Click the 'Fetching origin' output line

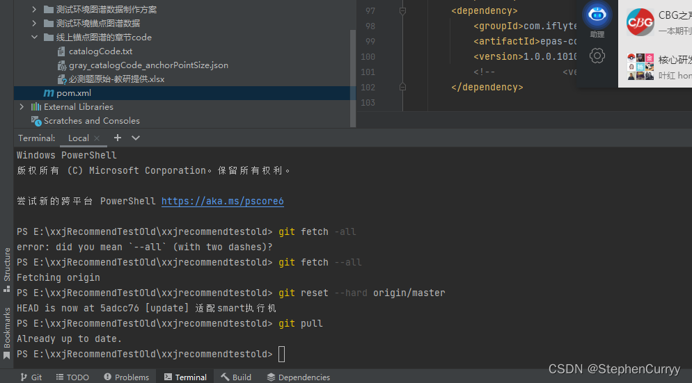[x=58, y=277]
